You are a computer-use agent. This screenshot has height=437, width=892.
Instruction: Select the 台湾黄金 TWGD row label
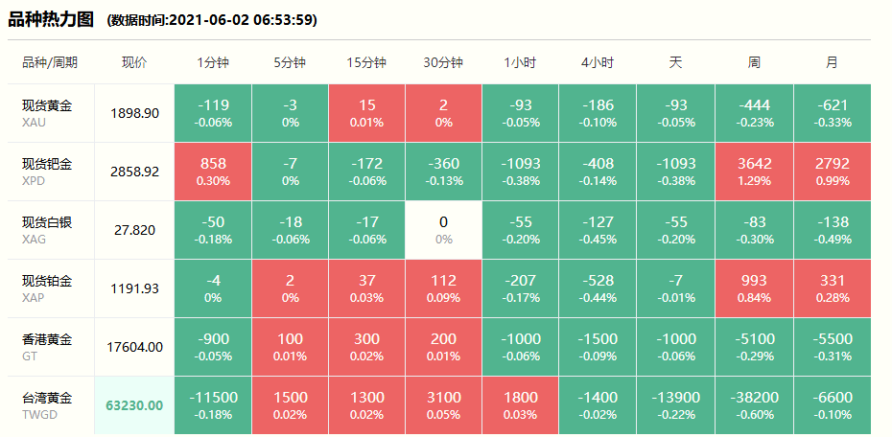point(47,404)
